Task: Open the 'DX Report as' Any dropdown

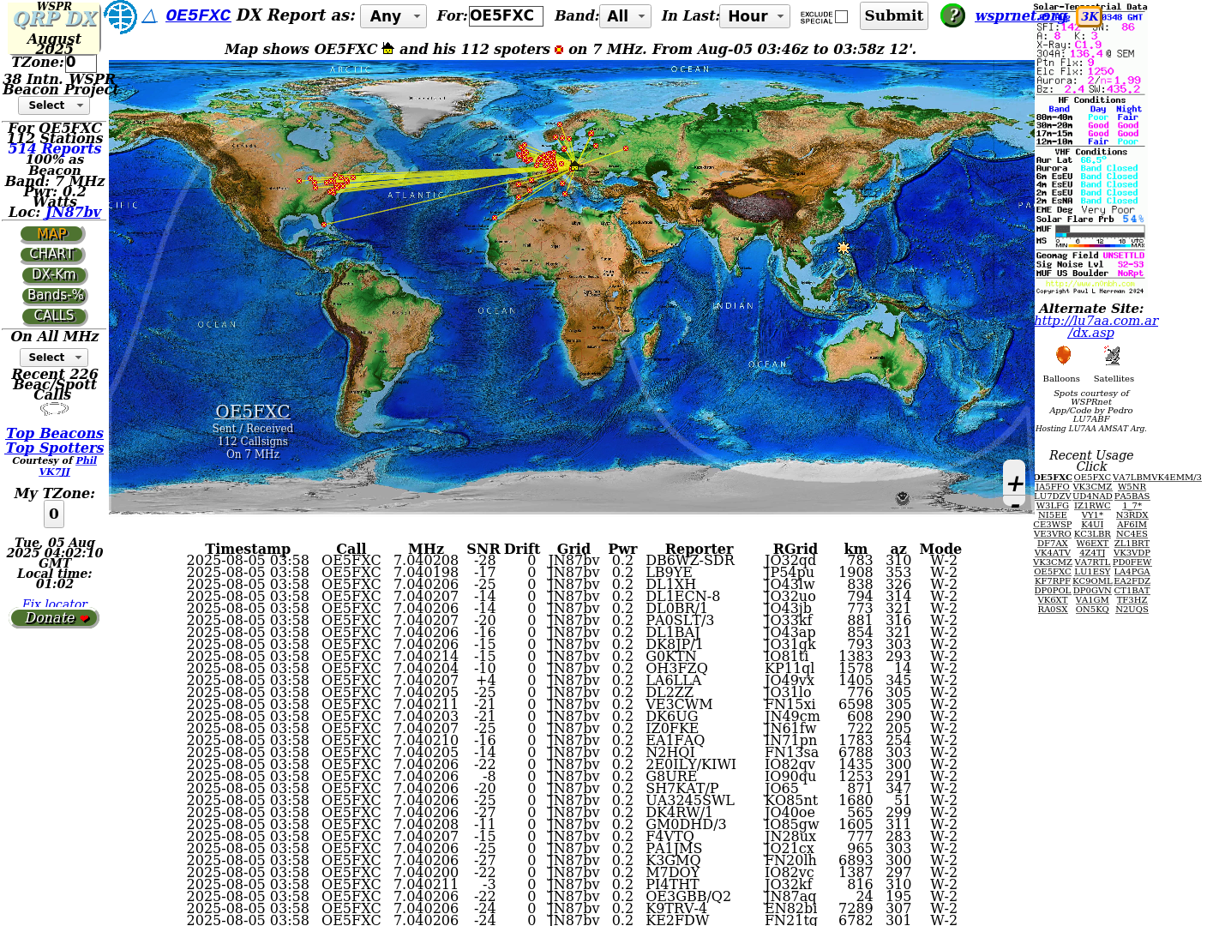Action: coord(393,16)
